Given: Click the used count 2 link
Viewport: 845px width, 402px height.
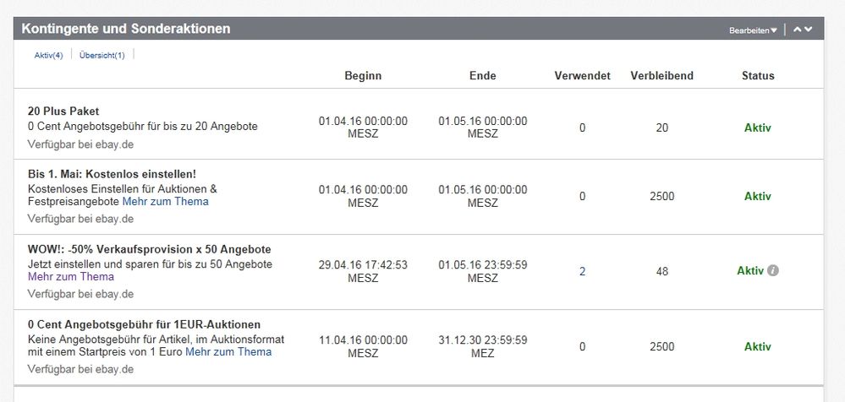Looking at the screenshot, I should point(582,271).
